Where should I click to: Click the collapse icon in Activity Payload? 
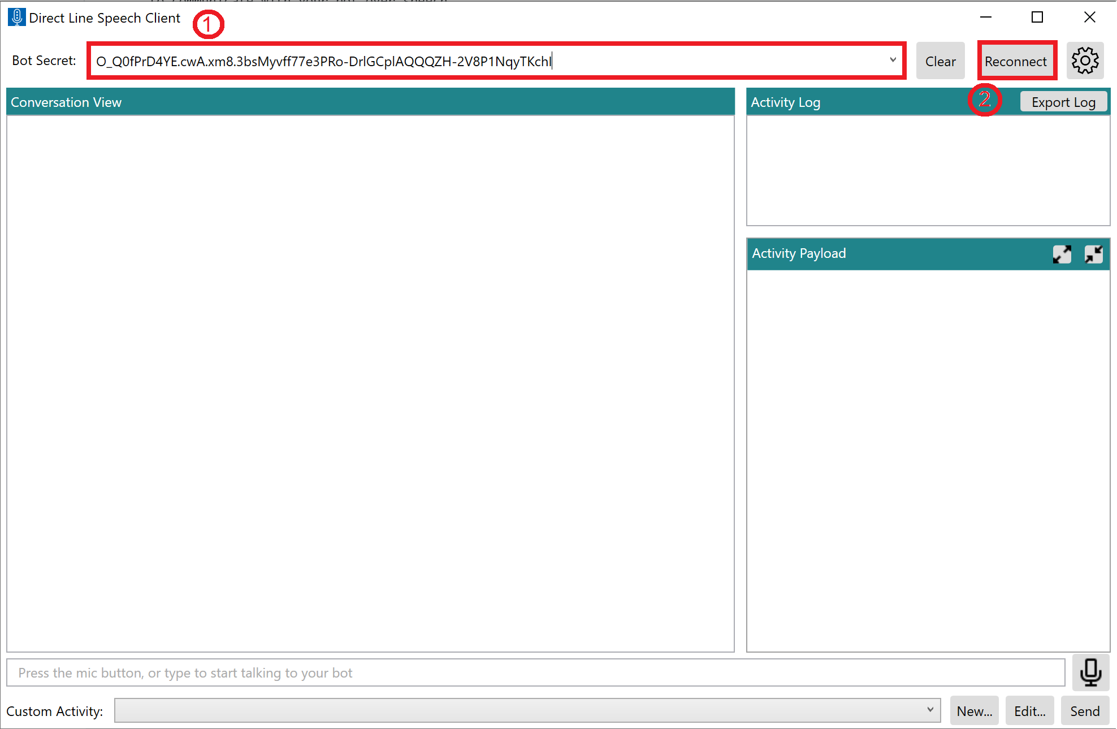[x=1093, y=252]
